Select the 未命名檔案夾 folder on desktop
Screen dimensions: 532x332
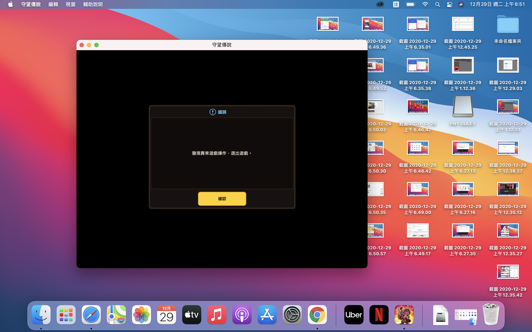click(x=507, y=25)
